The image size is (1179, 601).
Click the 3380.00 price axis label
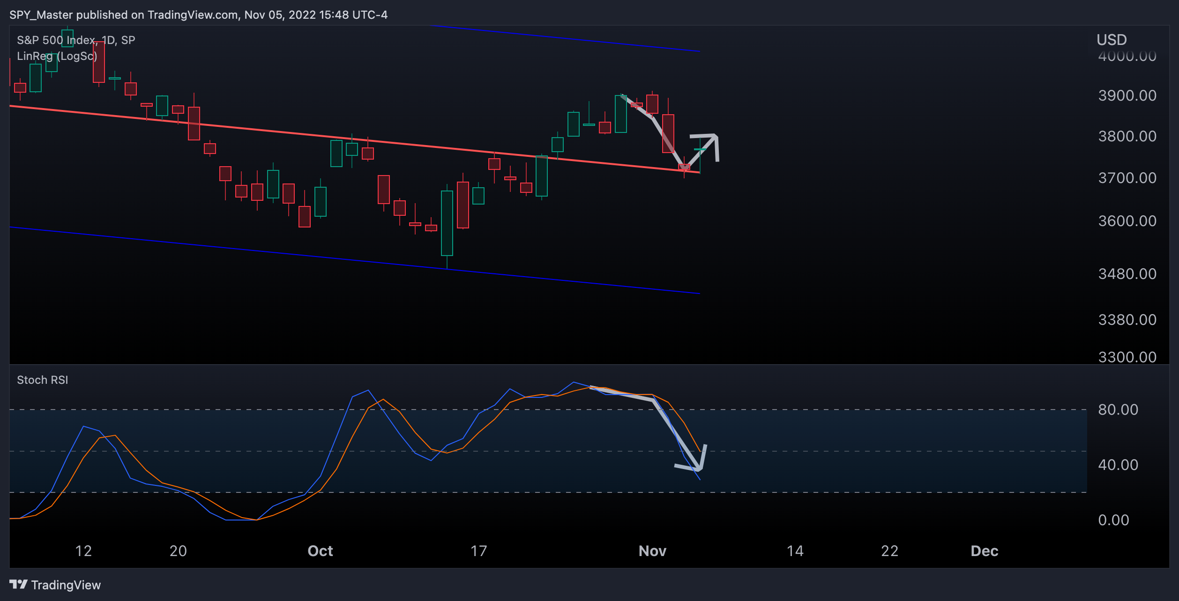tap(1127, 320)
